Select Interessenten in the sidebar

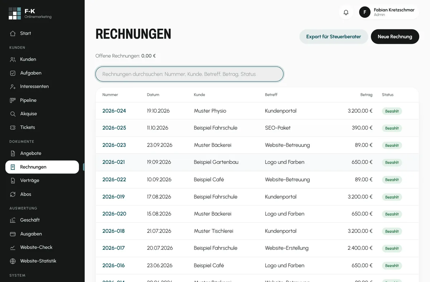click(x=42, y=87)
